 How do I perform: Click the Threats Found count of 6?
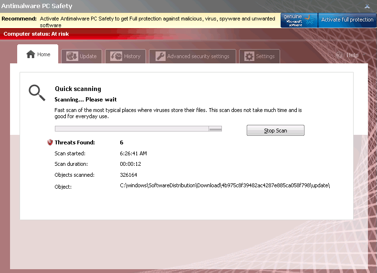(122, 142)
